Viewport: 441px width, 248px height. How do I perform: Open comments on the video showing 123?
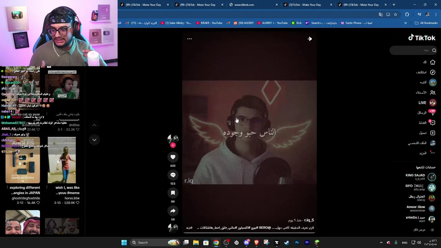pyautogui.click(x=173, y=175)
